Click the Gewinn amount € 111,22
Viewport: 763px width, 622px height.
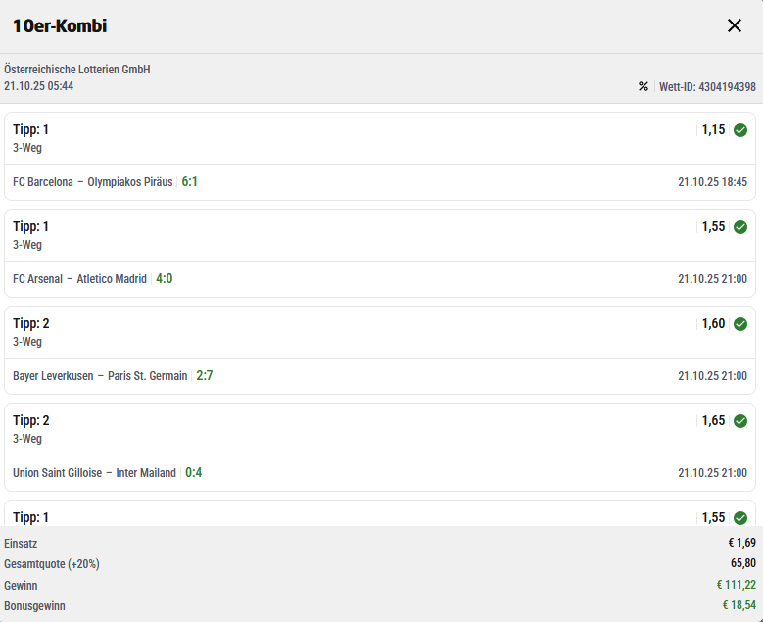(x=736, y=585)
